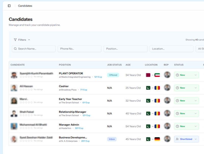Click the Pakistan flag in Manager Admin row
The height and width of the screenshot is (154, 204).
click(x=148, y=126)
